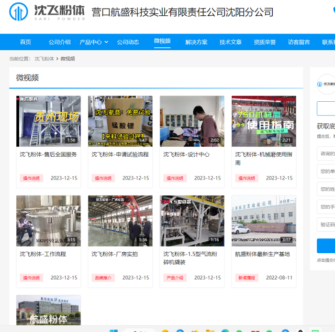Click the 沈飞粉体-机械磨使用指南 title link
The image size is (335, 332).
263,158
